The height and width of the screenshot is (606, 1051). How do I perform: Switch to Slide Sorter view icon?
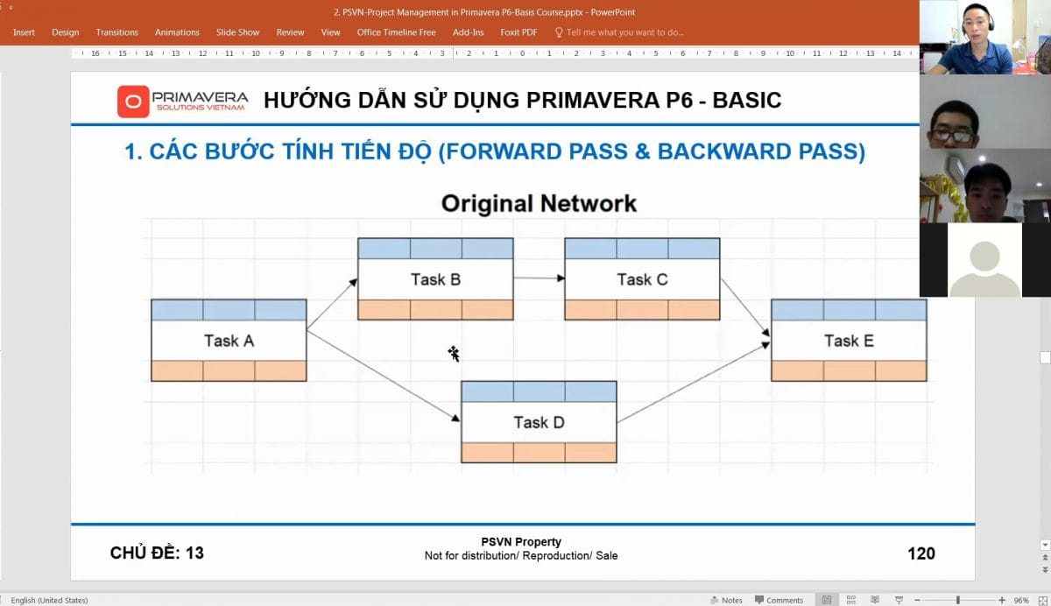[x=850, y=600]
